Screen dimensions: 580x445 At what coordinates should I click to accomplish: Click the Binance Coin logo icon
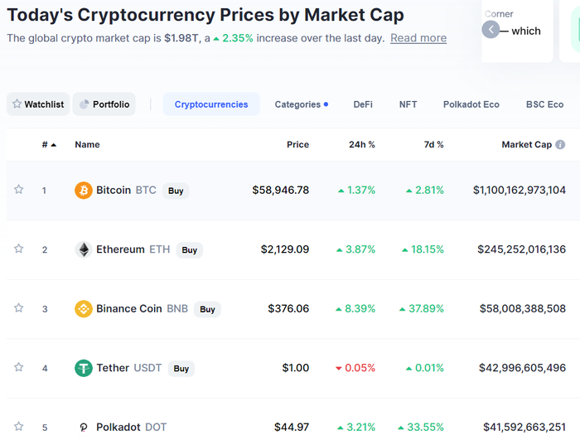tap(84, 309)
